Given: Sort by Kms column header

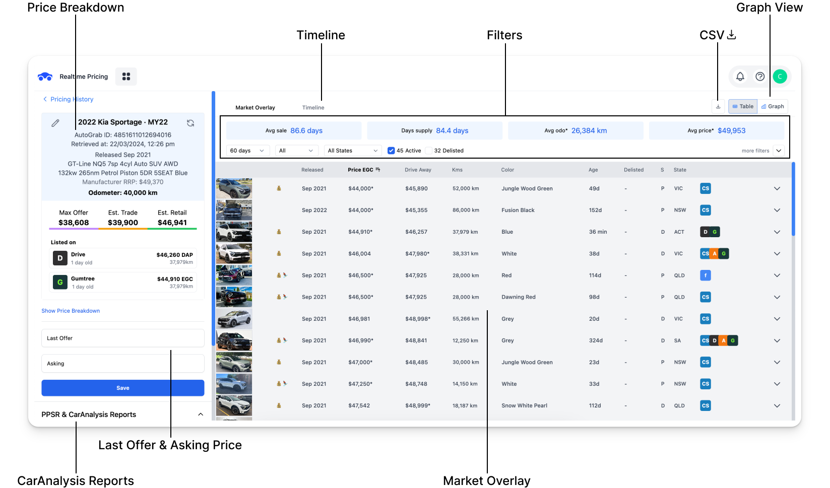Looking at the screenshot, I should [457, 170].
